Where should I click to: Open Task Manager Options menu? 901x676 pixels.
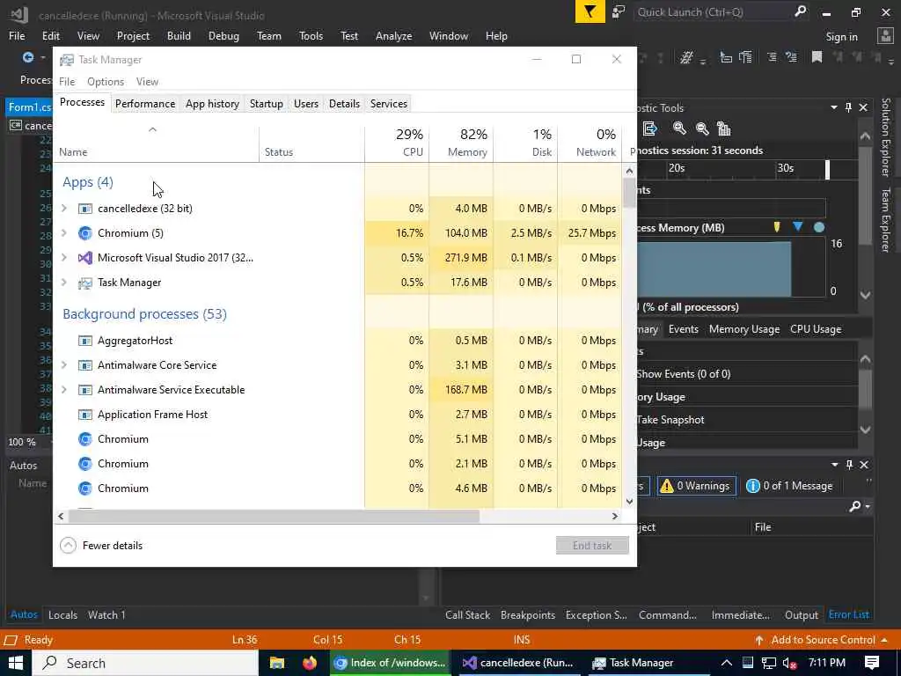(x=106, y=82)
